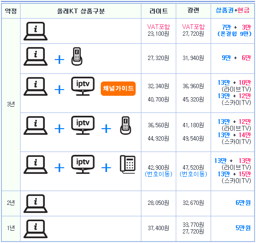Viewport: 256px width, 243px height.
Task: Click the blue plus sign in the second row
Action: pos(59,60)
